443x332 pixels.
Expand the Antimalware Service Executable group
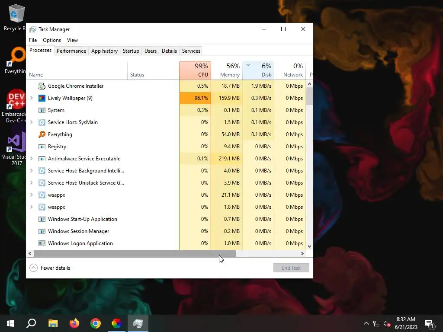31,159
